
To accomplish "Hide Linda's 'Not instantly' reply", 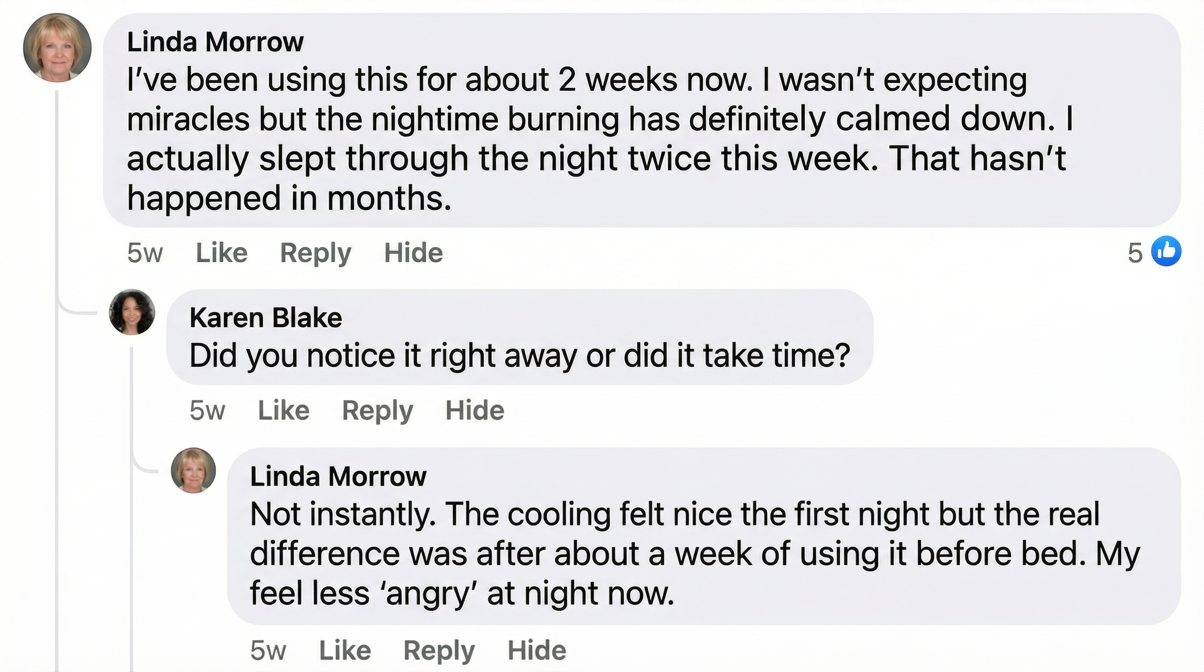I will [536, 650].
